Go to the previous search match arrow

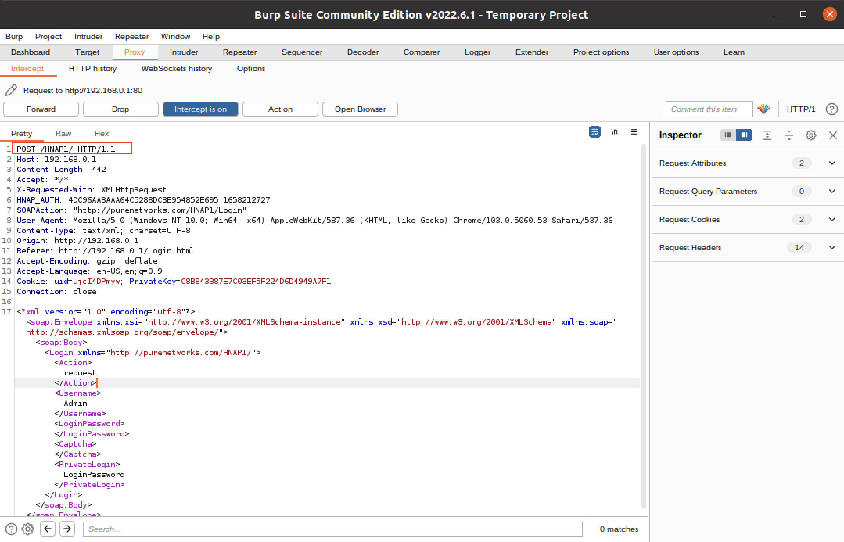[x=48, y=529]
